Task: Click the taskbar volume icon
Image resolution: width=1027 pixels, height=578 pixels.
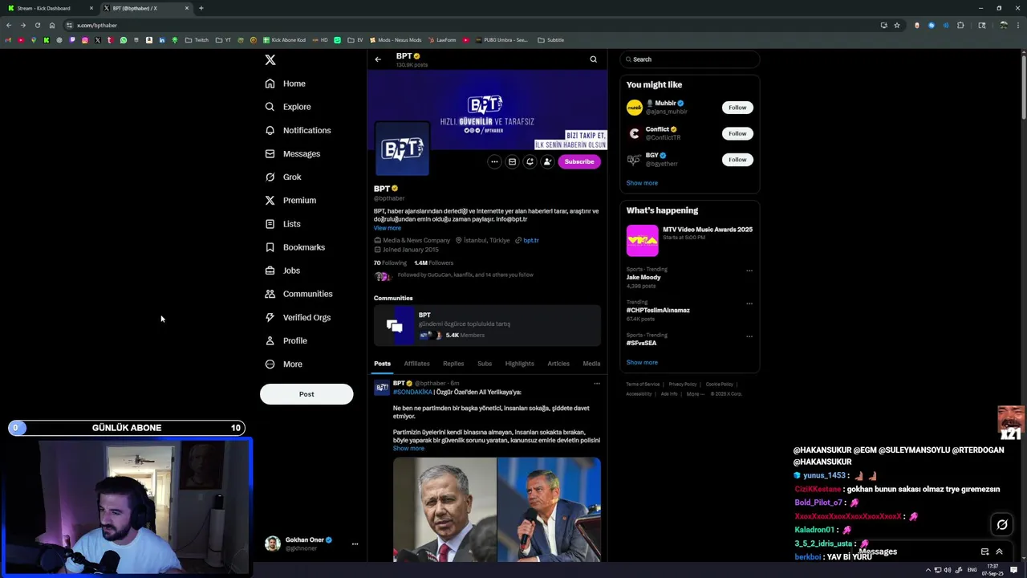Action: pos(947,570)
